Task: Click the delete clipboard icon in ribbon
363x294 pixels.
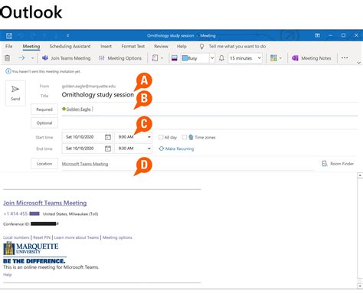Action: click(x=8, y=58)
